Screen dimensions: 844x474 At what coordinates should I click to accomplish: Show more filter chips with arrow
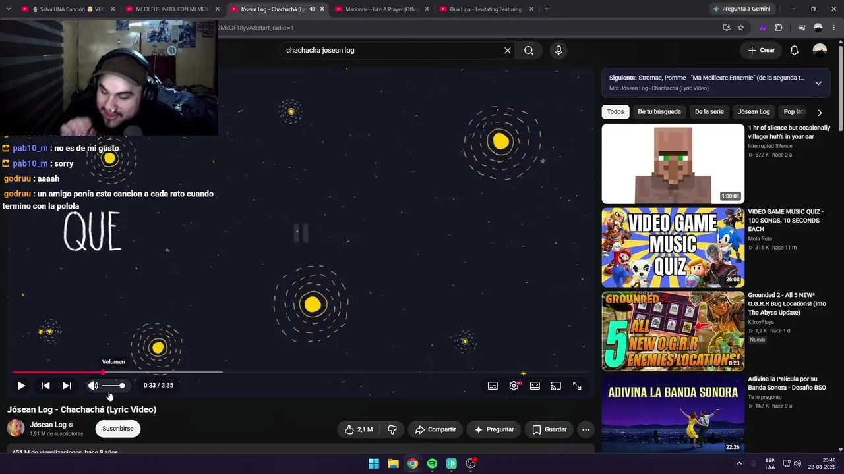(x=820, y=112)
